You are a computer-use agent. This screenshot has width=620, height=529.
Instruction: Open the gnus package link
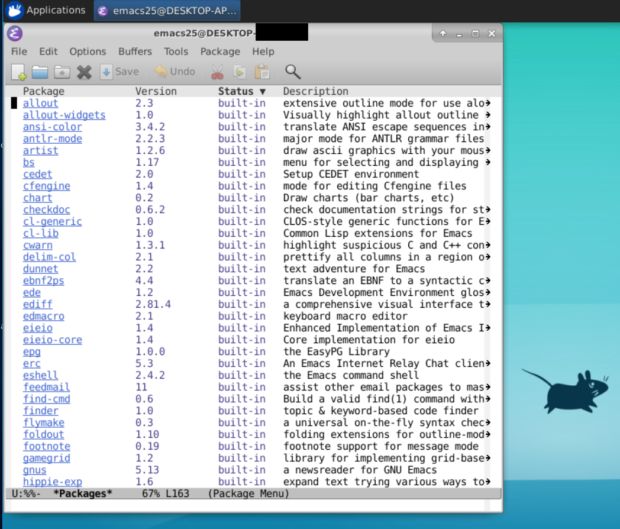[x=34, y=470]
